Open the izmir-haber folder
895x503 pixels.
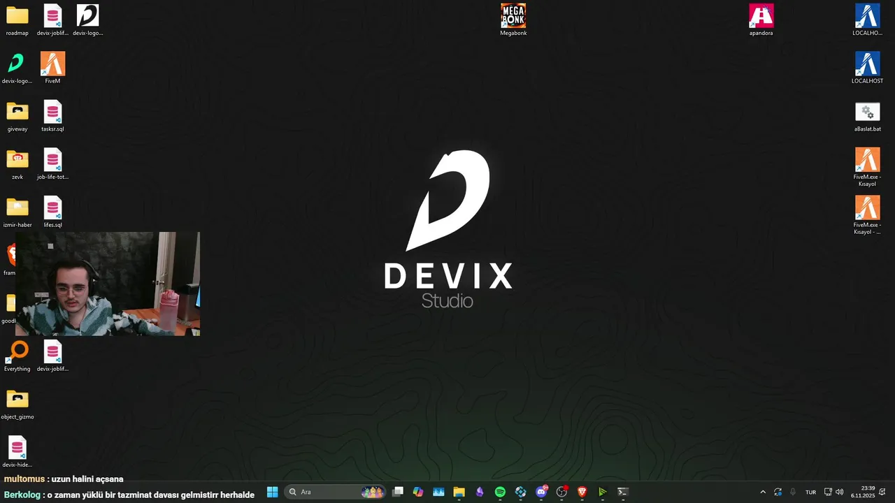tap(17, 213)
